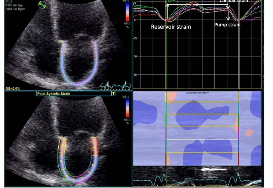Screen dimensions: 273x188
Task: Select the FR= 44 fps readout
Action: [x=14, y=5]
